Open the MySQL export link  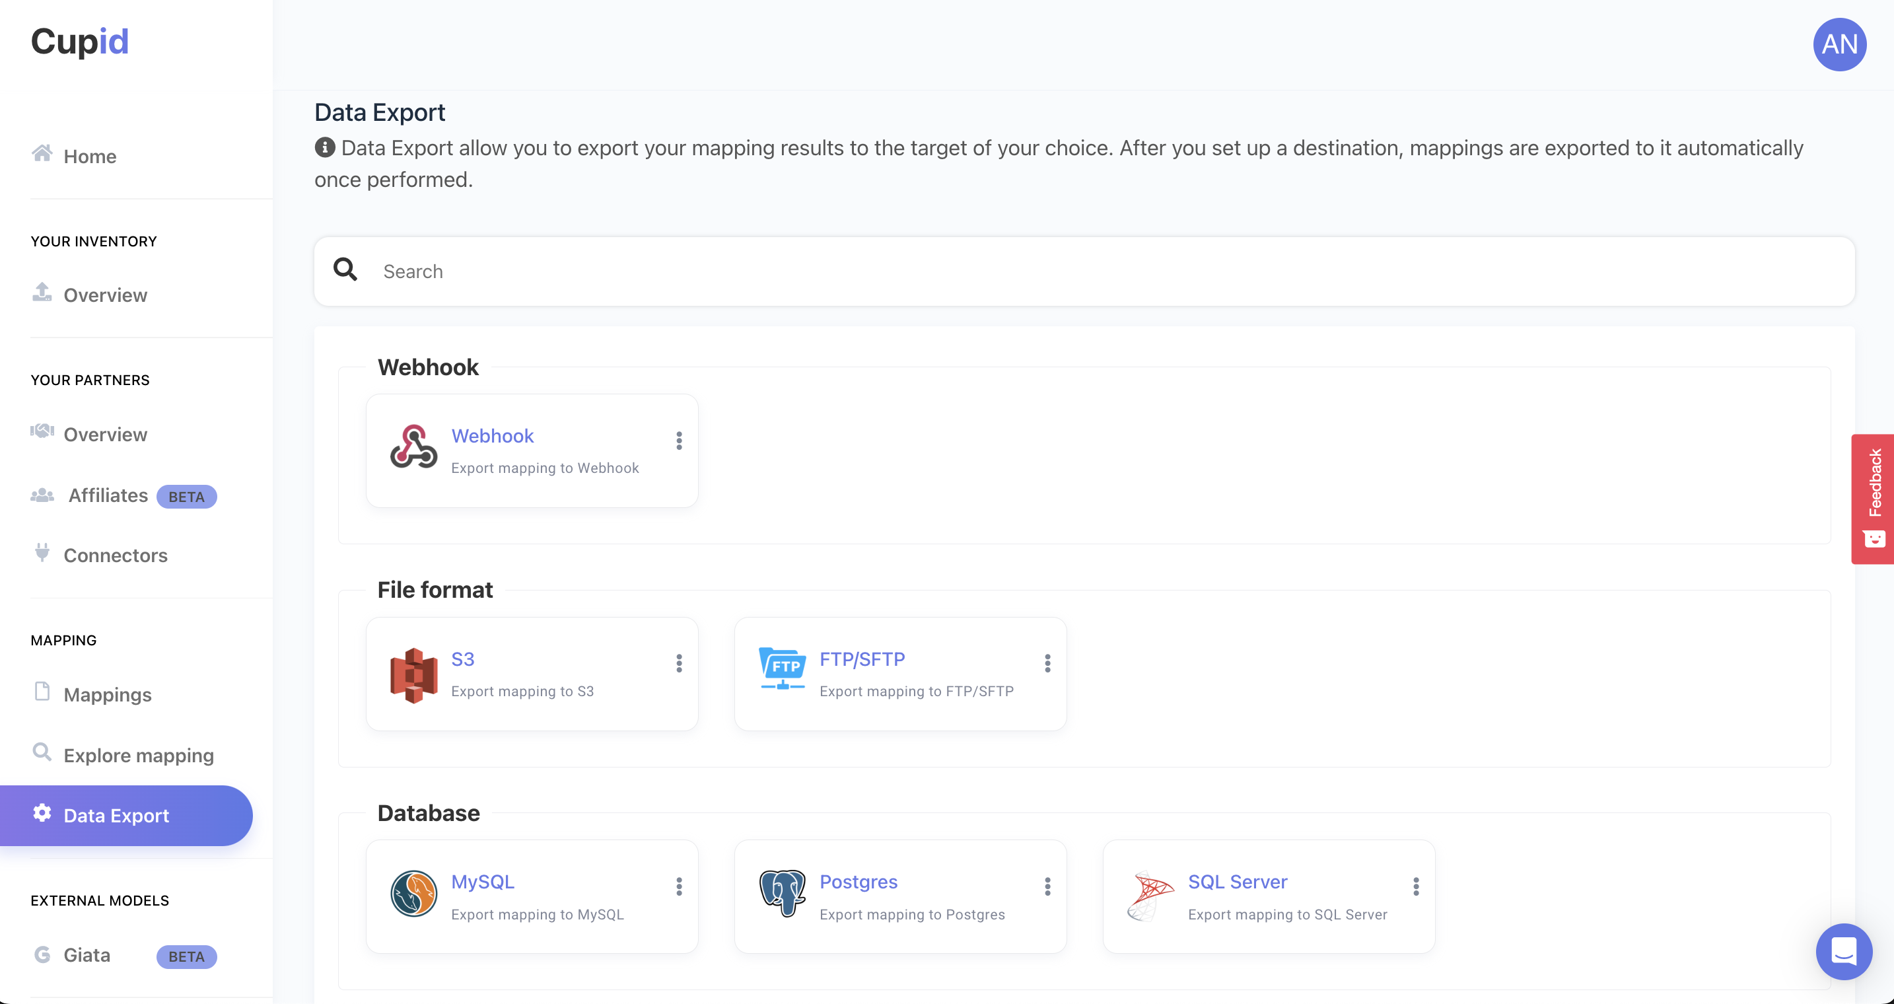(482, 881)
